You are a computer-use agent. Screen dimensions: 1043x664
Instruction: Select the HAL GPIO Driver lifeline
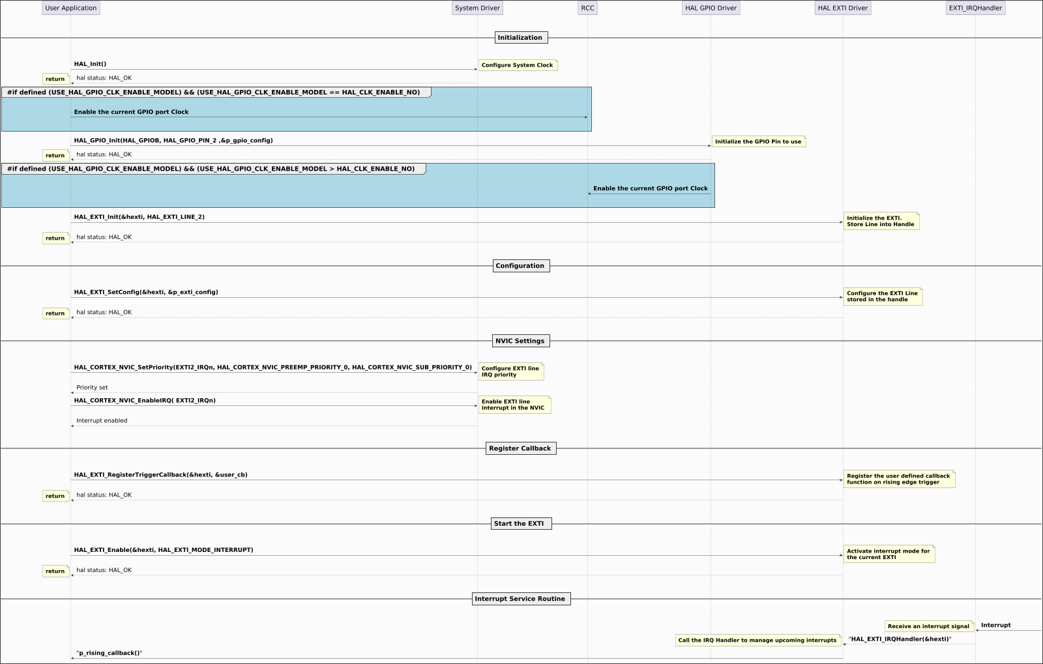(710, 8)
